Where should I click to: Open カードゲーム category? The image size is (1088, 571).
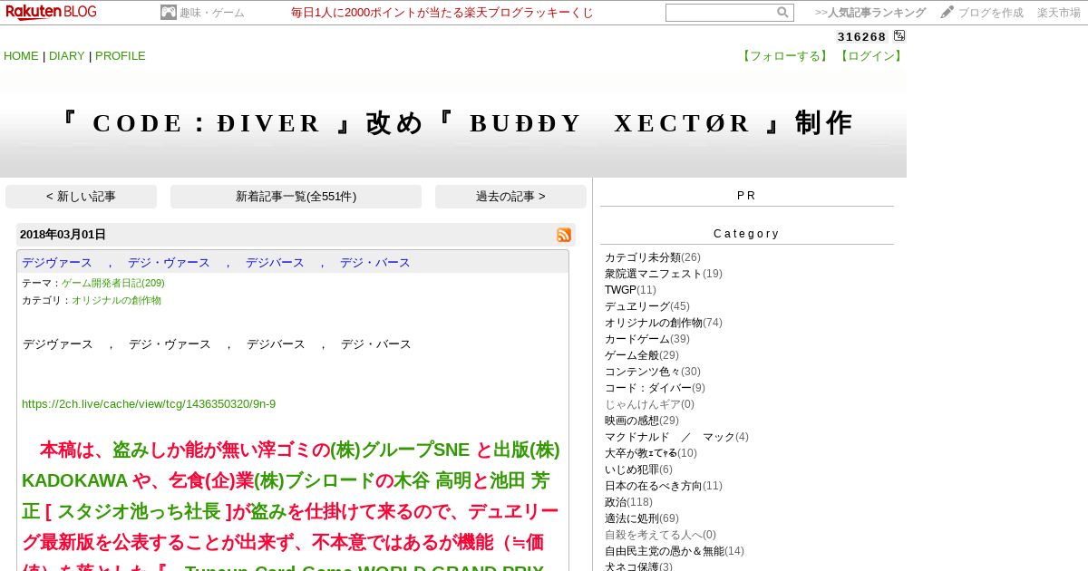click(637, 339)
